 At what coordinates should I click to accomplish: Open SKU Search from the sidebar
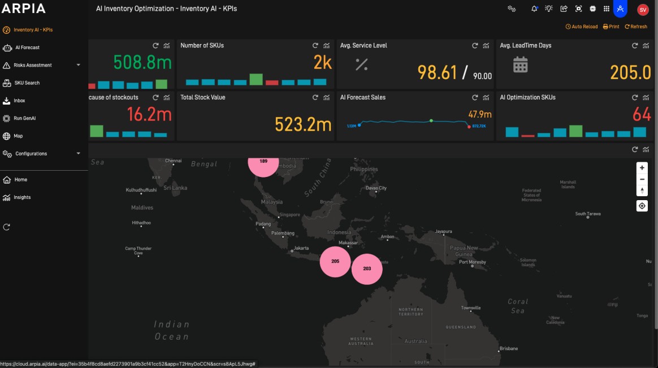[27, 83]
